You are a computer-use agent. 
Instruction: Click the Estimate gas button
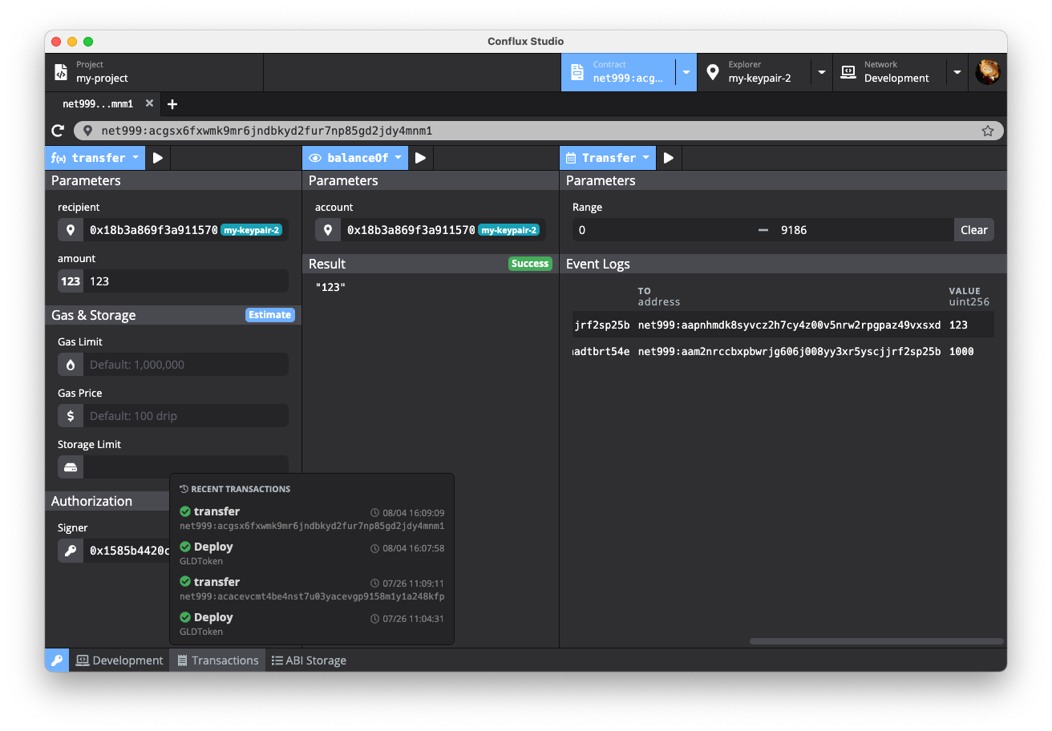click(270, 315)
